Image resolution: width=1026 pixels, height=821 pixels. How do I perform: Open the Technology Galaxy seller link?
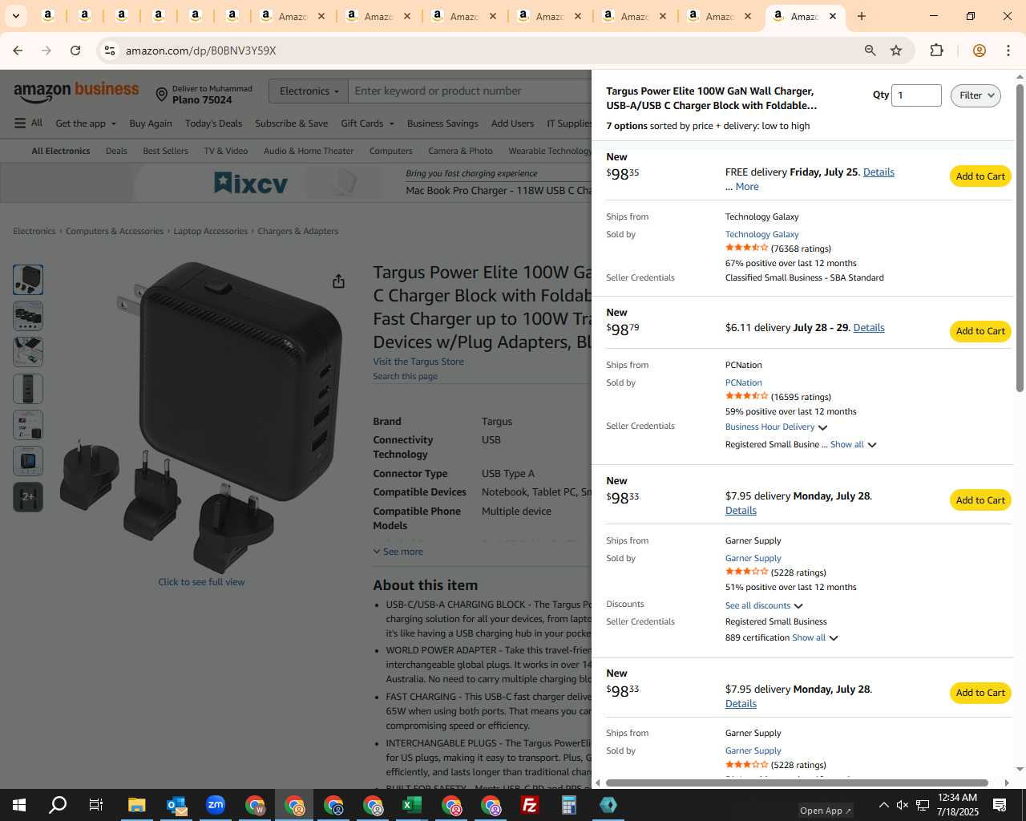[x=761, y=235]
